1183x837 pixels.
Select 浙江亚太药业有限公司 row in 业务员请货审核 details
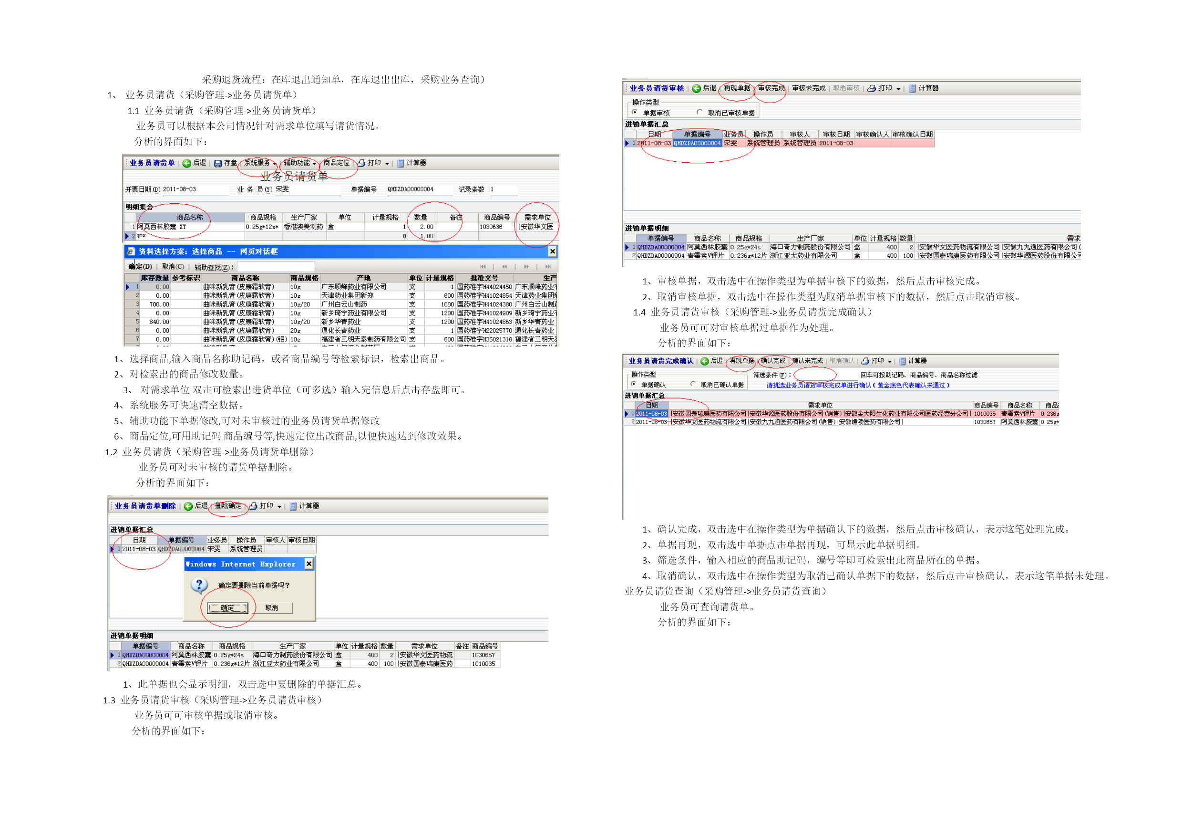point(852,256)
